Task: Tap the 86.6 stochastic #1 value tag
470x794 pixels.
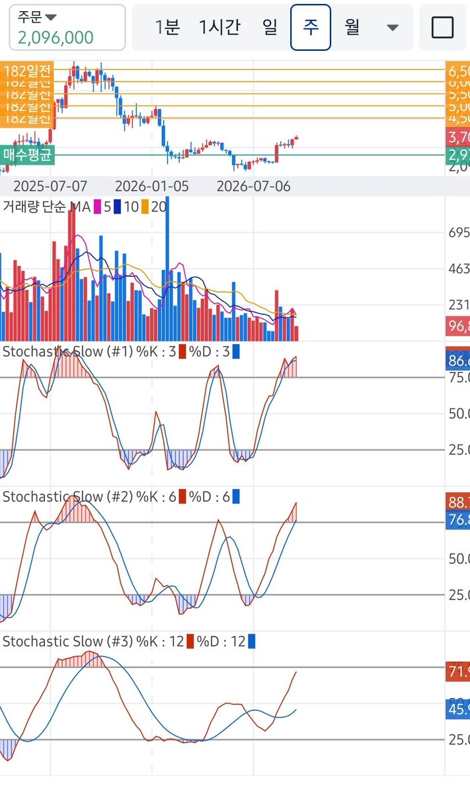Action: click(458, 361)
